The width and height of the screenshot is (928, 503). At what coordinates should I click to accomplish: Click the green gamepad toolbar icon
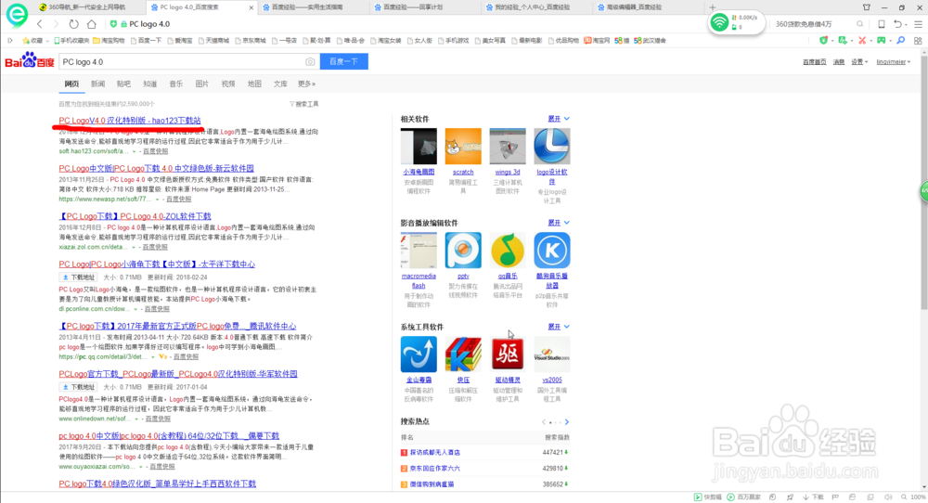[x=882, y=40]
